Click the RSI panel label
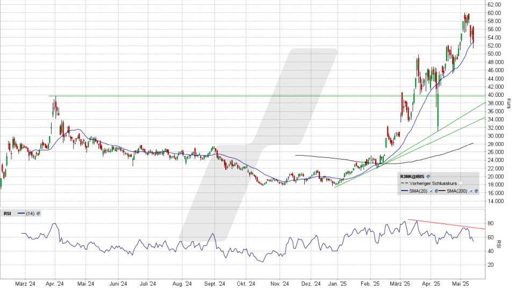516x290 pixels. click(7, 214)
